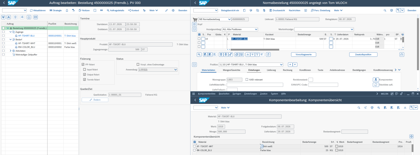Switch to Einteilungen tab
The width and height of the screenshot is (420, 155).
coord(254,70)
